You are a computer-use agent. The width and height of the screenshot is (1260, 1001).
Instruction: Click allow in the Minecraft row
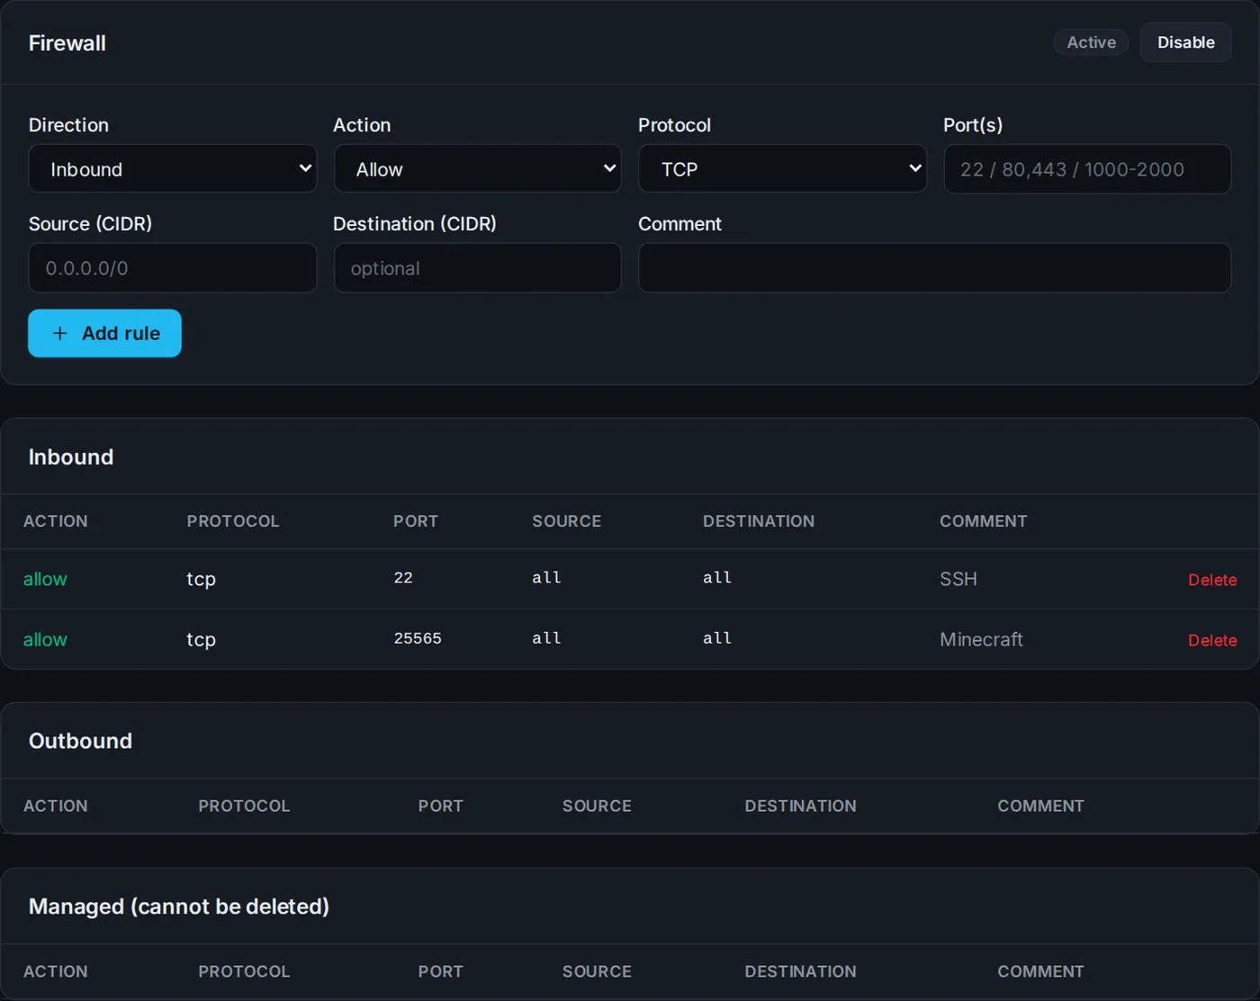tap(45, 639)
